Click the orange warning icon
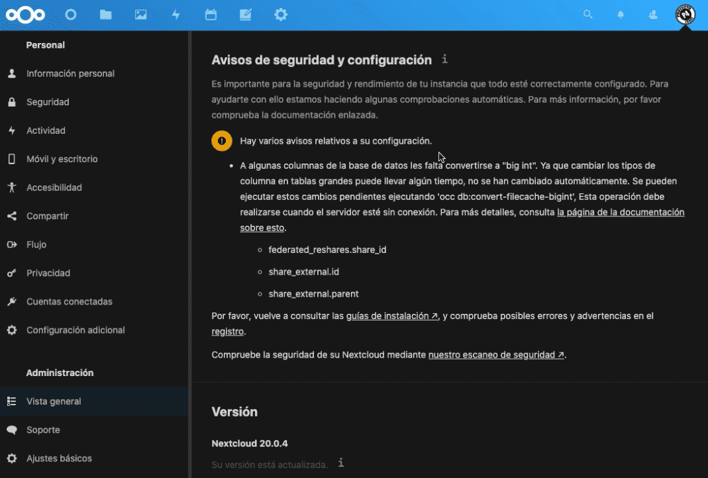Viewport: 708px width, 478px height. coord(221,140)
